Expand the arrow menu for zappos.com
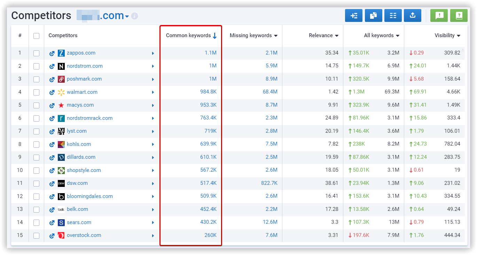 153,54
